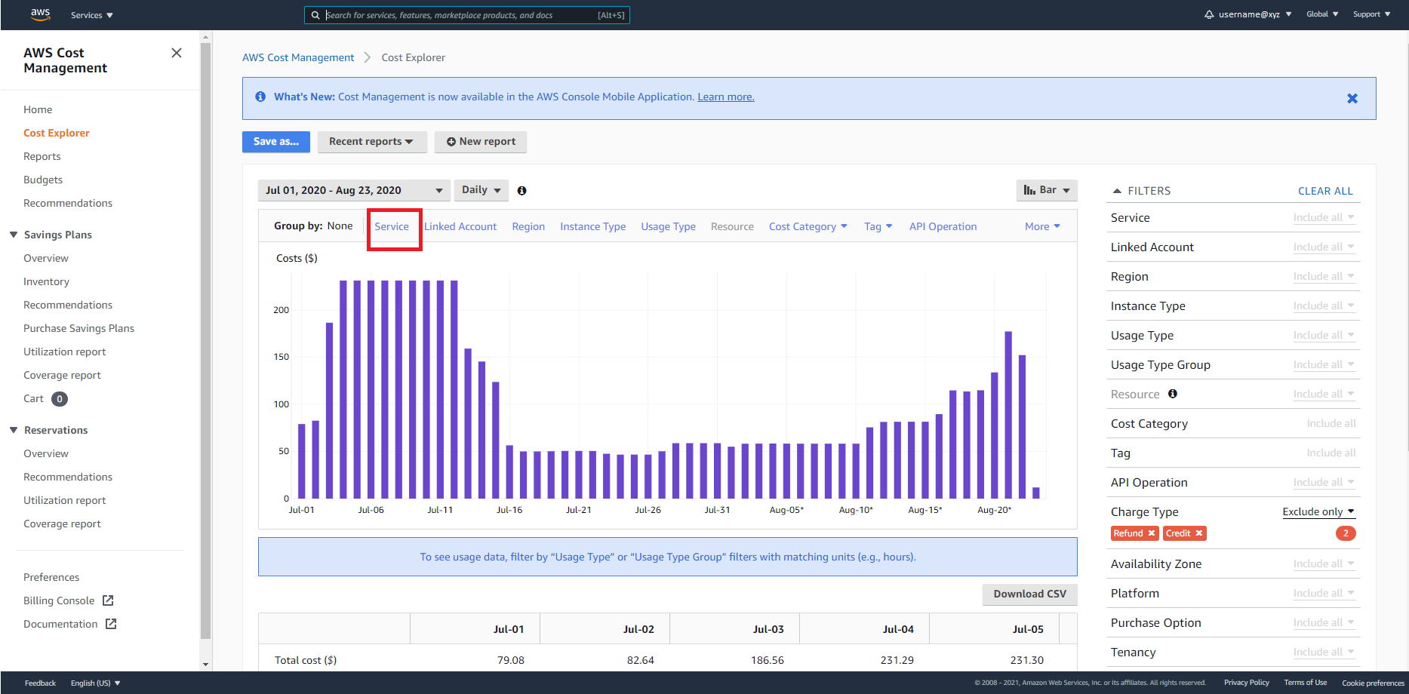The width and height of the screenshot is (1409, 694).
Task: Collapse the Reservations section
Action: (14, 430)
